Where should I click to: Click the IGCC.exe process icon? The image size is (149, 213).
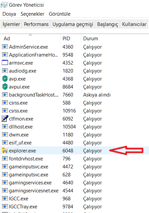(x=5, y=199)
